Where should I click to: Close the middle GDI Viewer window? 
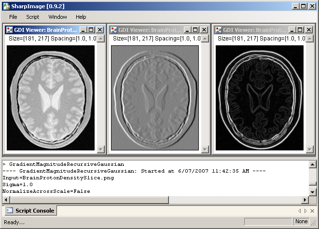204,30
